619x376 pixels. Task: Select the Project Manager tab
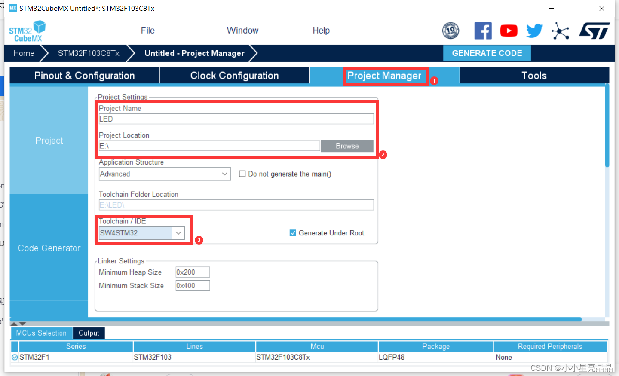384,76
